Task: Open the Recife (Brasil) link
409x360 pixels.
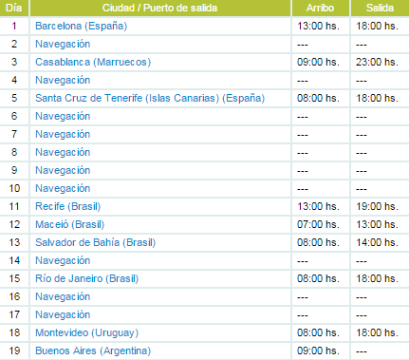Action: click(x=68, y=206)
